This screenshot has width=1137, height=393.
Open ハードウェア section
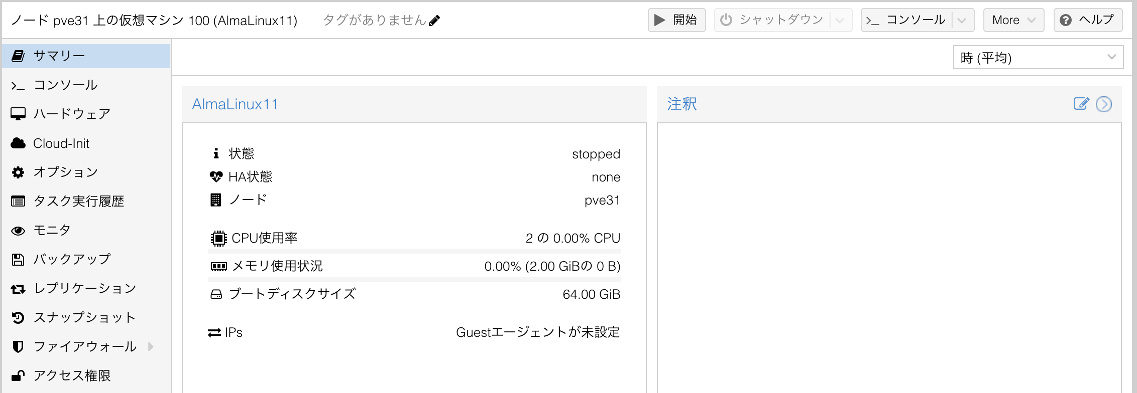click(86, 114)
